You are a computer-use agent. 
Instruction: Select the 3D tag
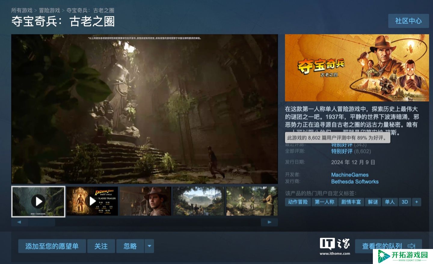point(405,202)
